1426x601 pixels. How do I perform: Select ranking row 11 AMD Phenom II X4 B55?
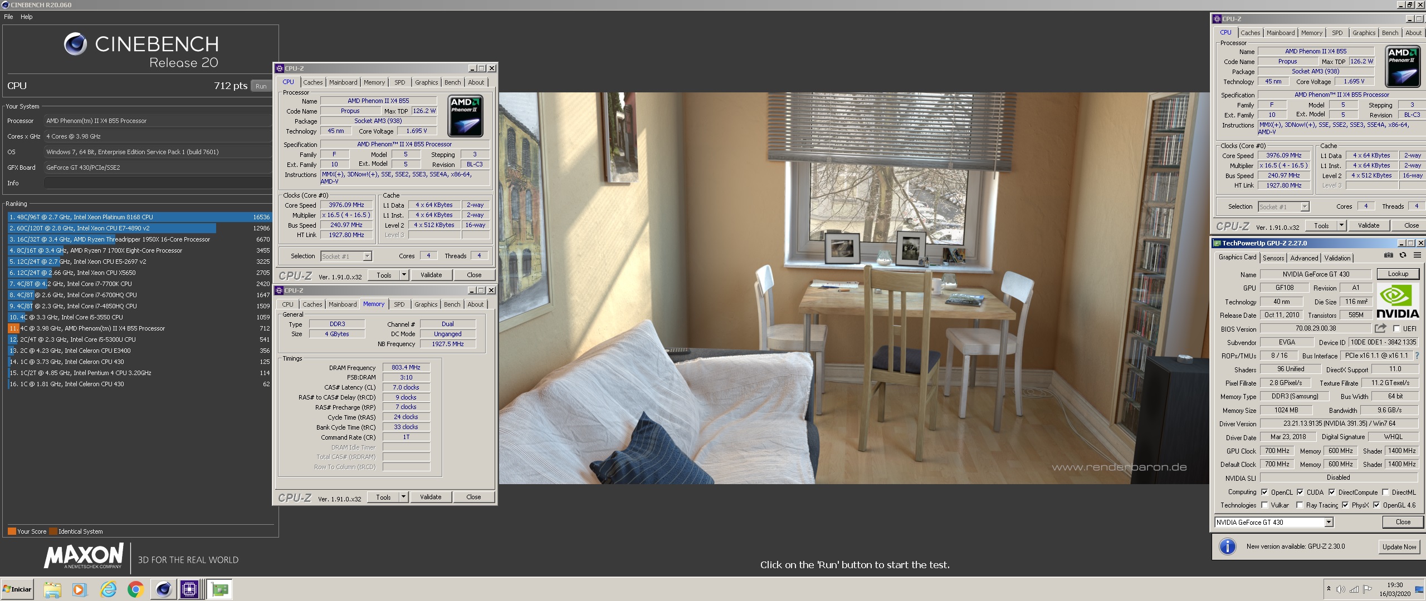pyautogui.click(x=139, y=328)
